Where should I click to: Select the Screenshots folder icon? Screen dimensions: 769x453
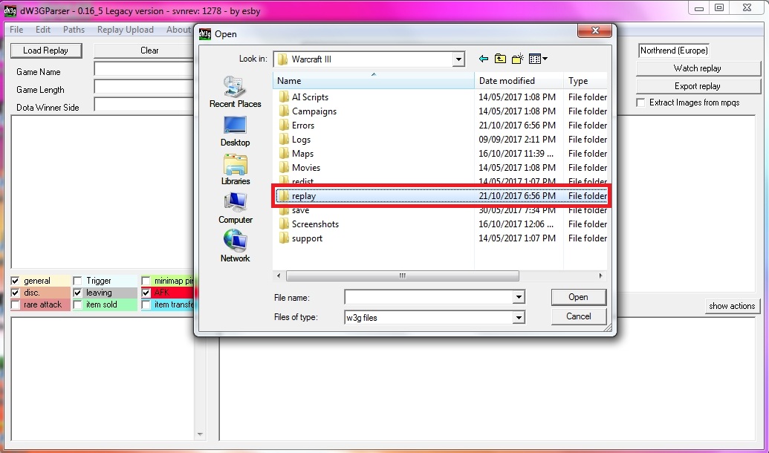284,224
